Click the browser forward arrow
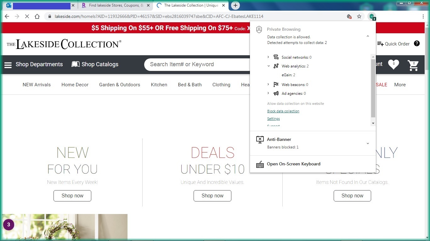This screenshot has height=241, width=430. click(17, 16)
